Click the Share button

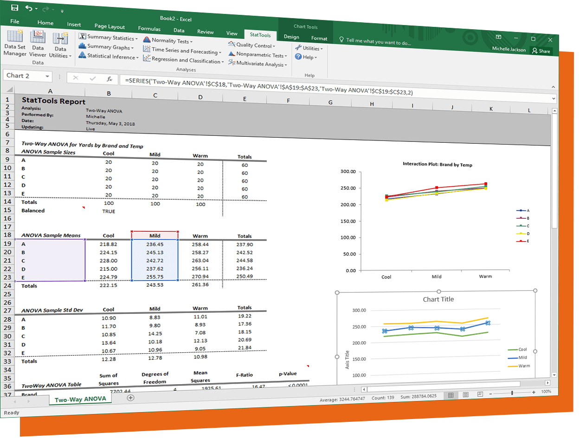[541, 51]
